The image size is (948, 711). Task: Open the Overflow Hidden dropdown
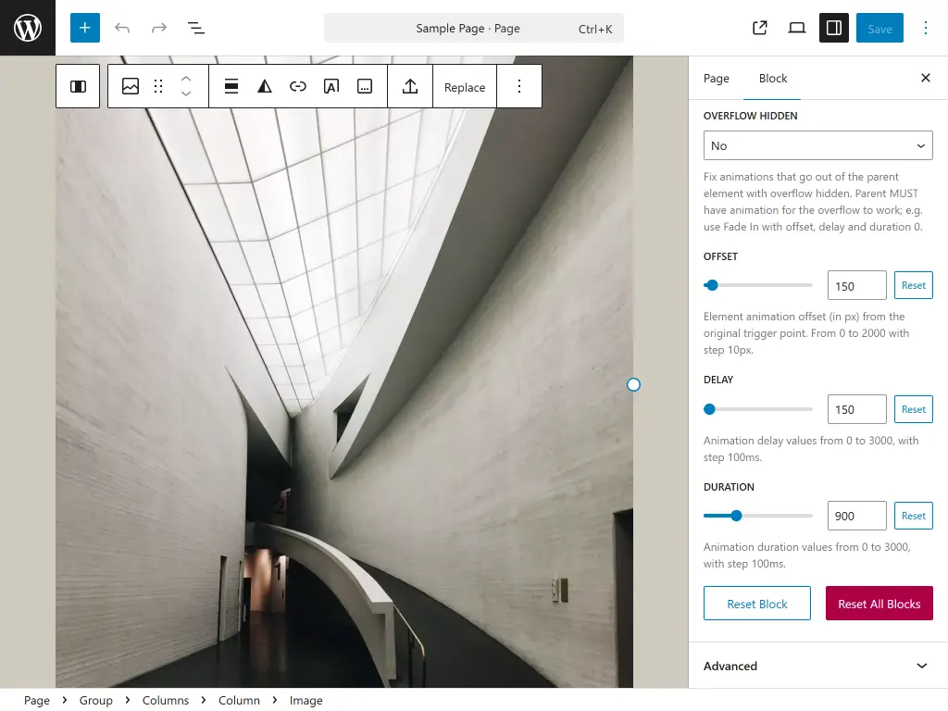817,145
